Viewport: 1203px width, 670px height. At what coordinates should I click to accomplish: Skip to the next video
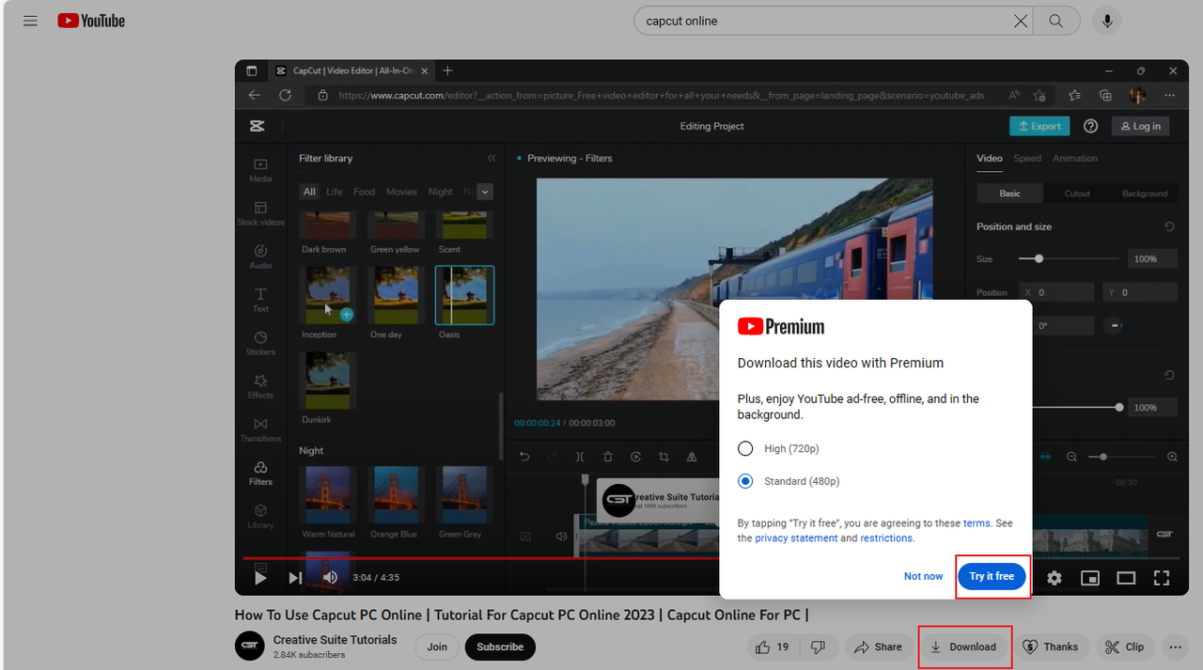click(x=295, y=578)
